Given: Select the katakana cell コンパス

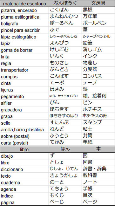Looking at the screenshot, I should click(x=98, y=76).
